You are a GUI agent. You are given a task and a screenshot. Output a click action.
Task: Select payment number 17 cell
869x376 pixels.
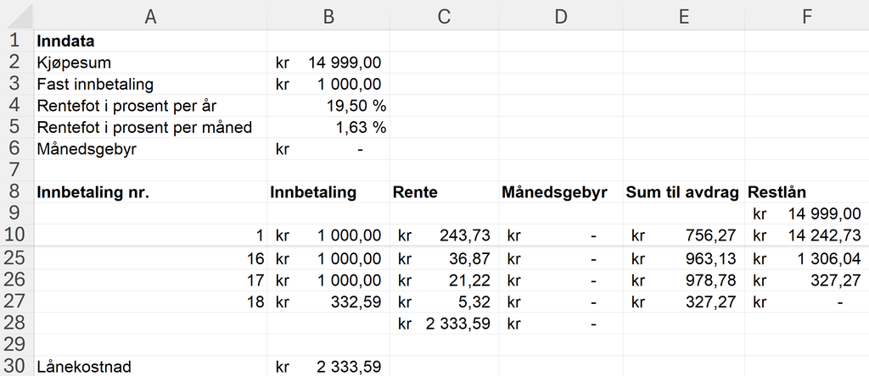coord(150,279)
